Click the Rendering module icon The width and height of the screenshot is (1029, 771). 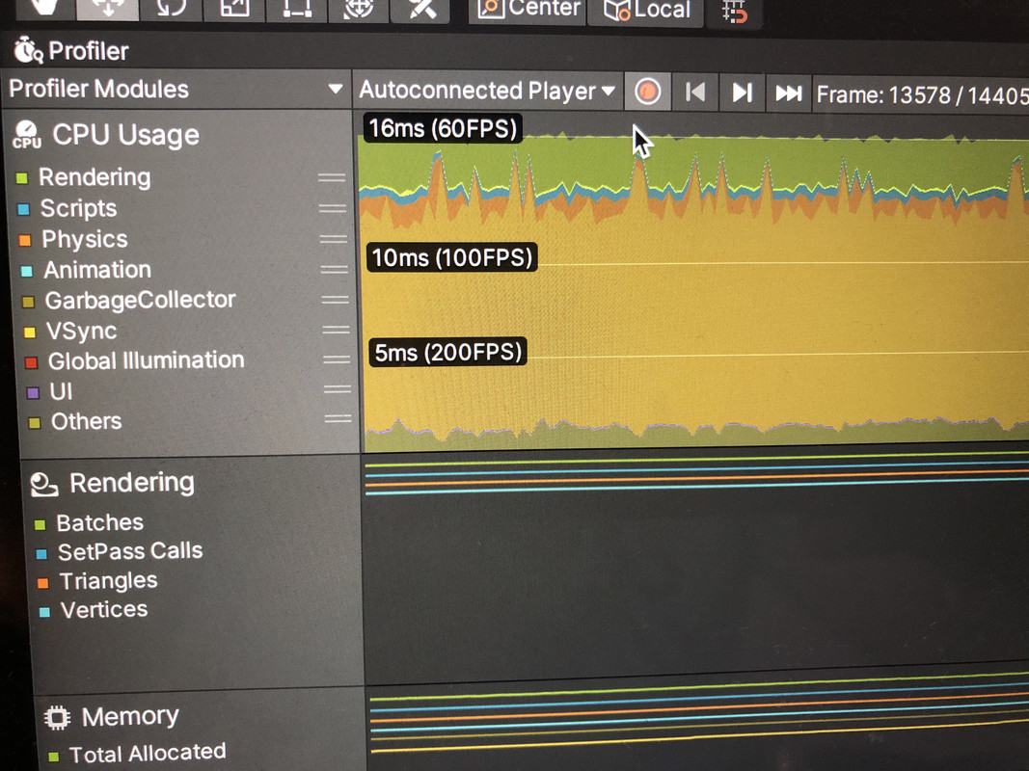click(44, 484)
